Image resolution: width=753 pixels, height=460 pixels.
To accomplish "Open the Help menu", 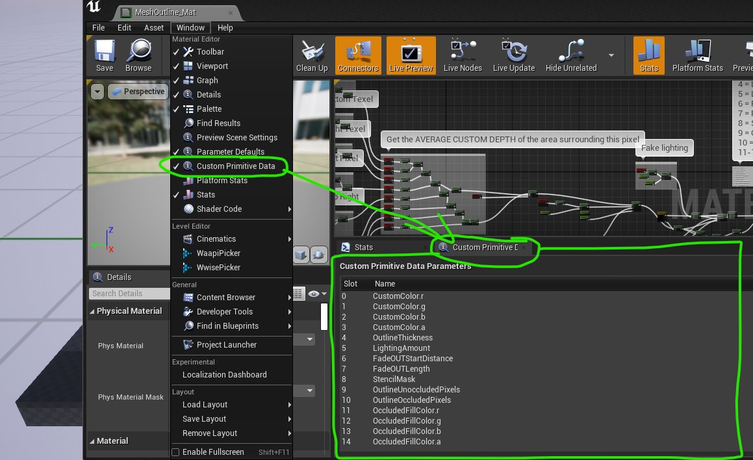I will click(225, 28).
